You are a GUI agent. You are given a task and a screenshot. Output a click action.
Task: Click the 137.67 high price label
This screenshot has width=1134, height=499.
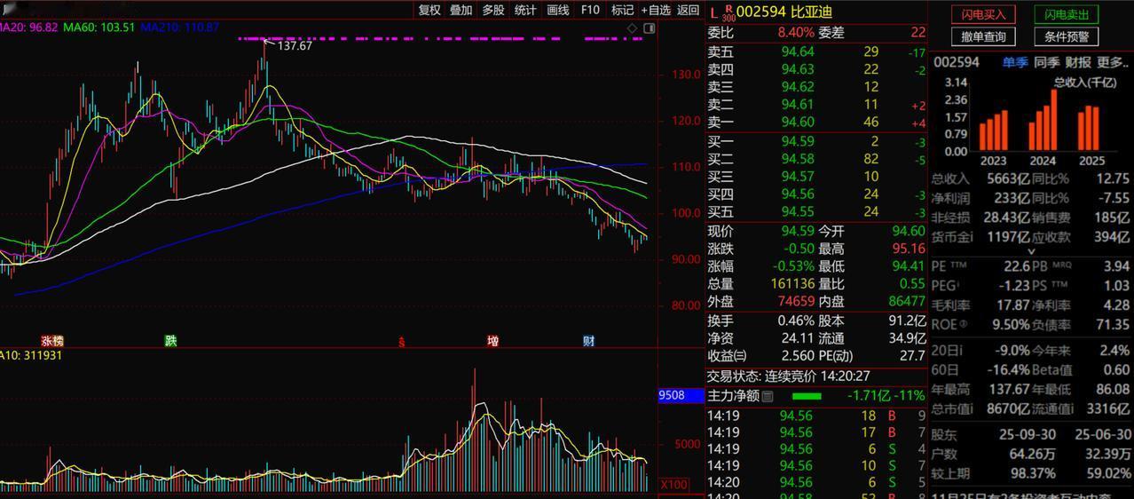click(x=295, y=45)
